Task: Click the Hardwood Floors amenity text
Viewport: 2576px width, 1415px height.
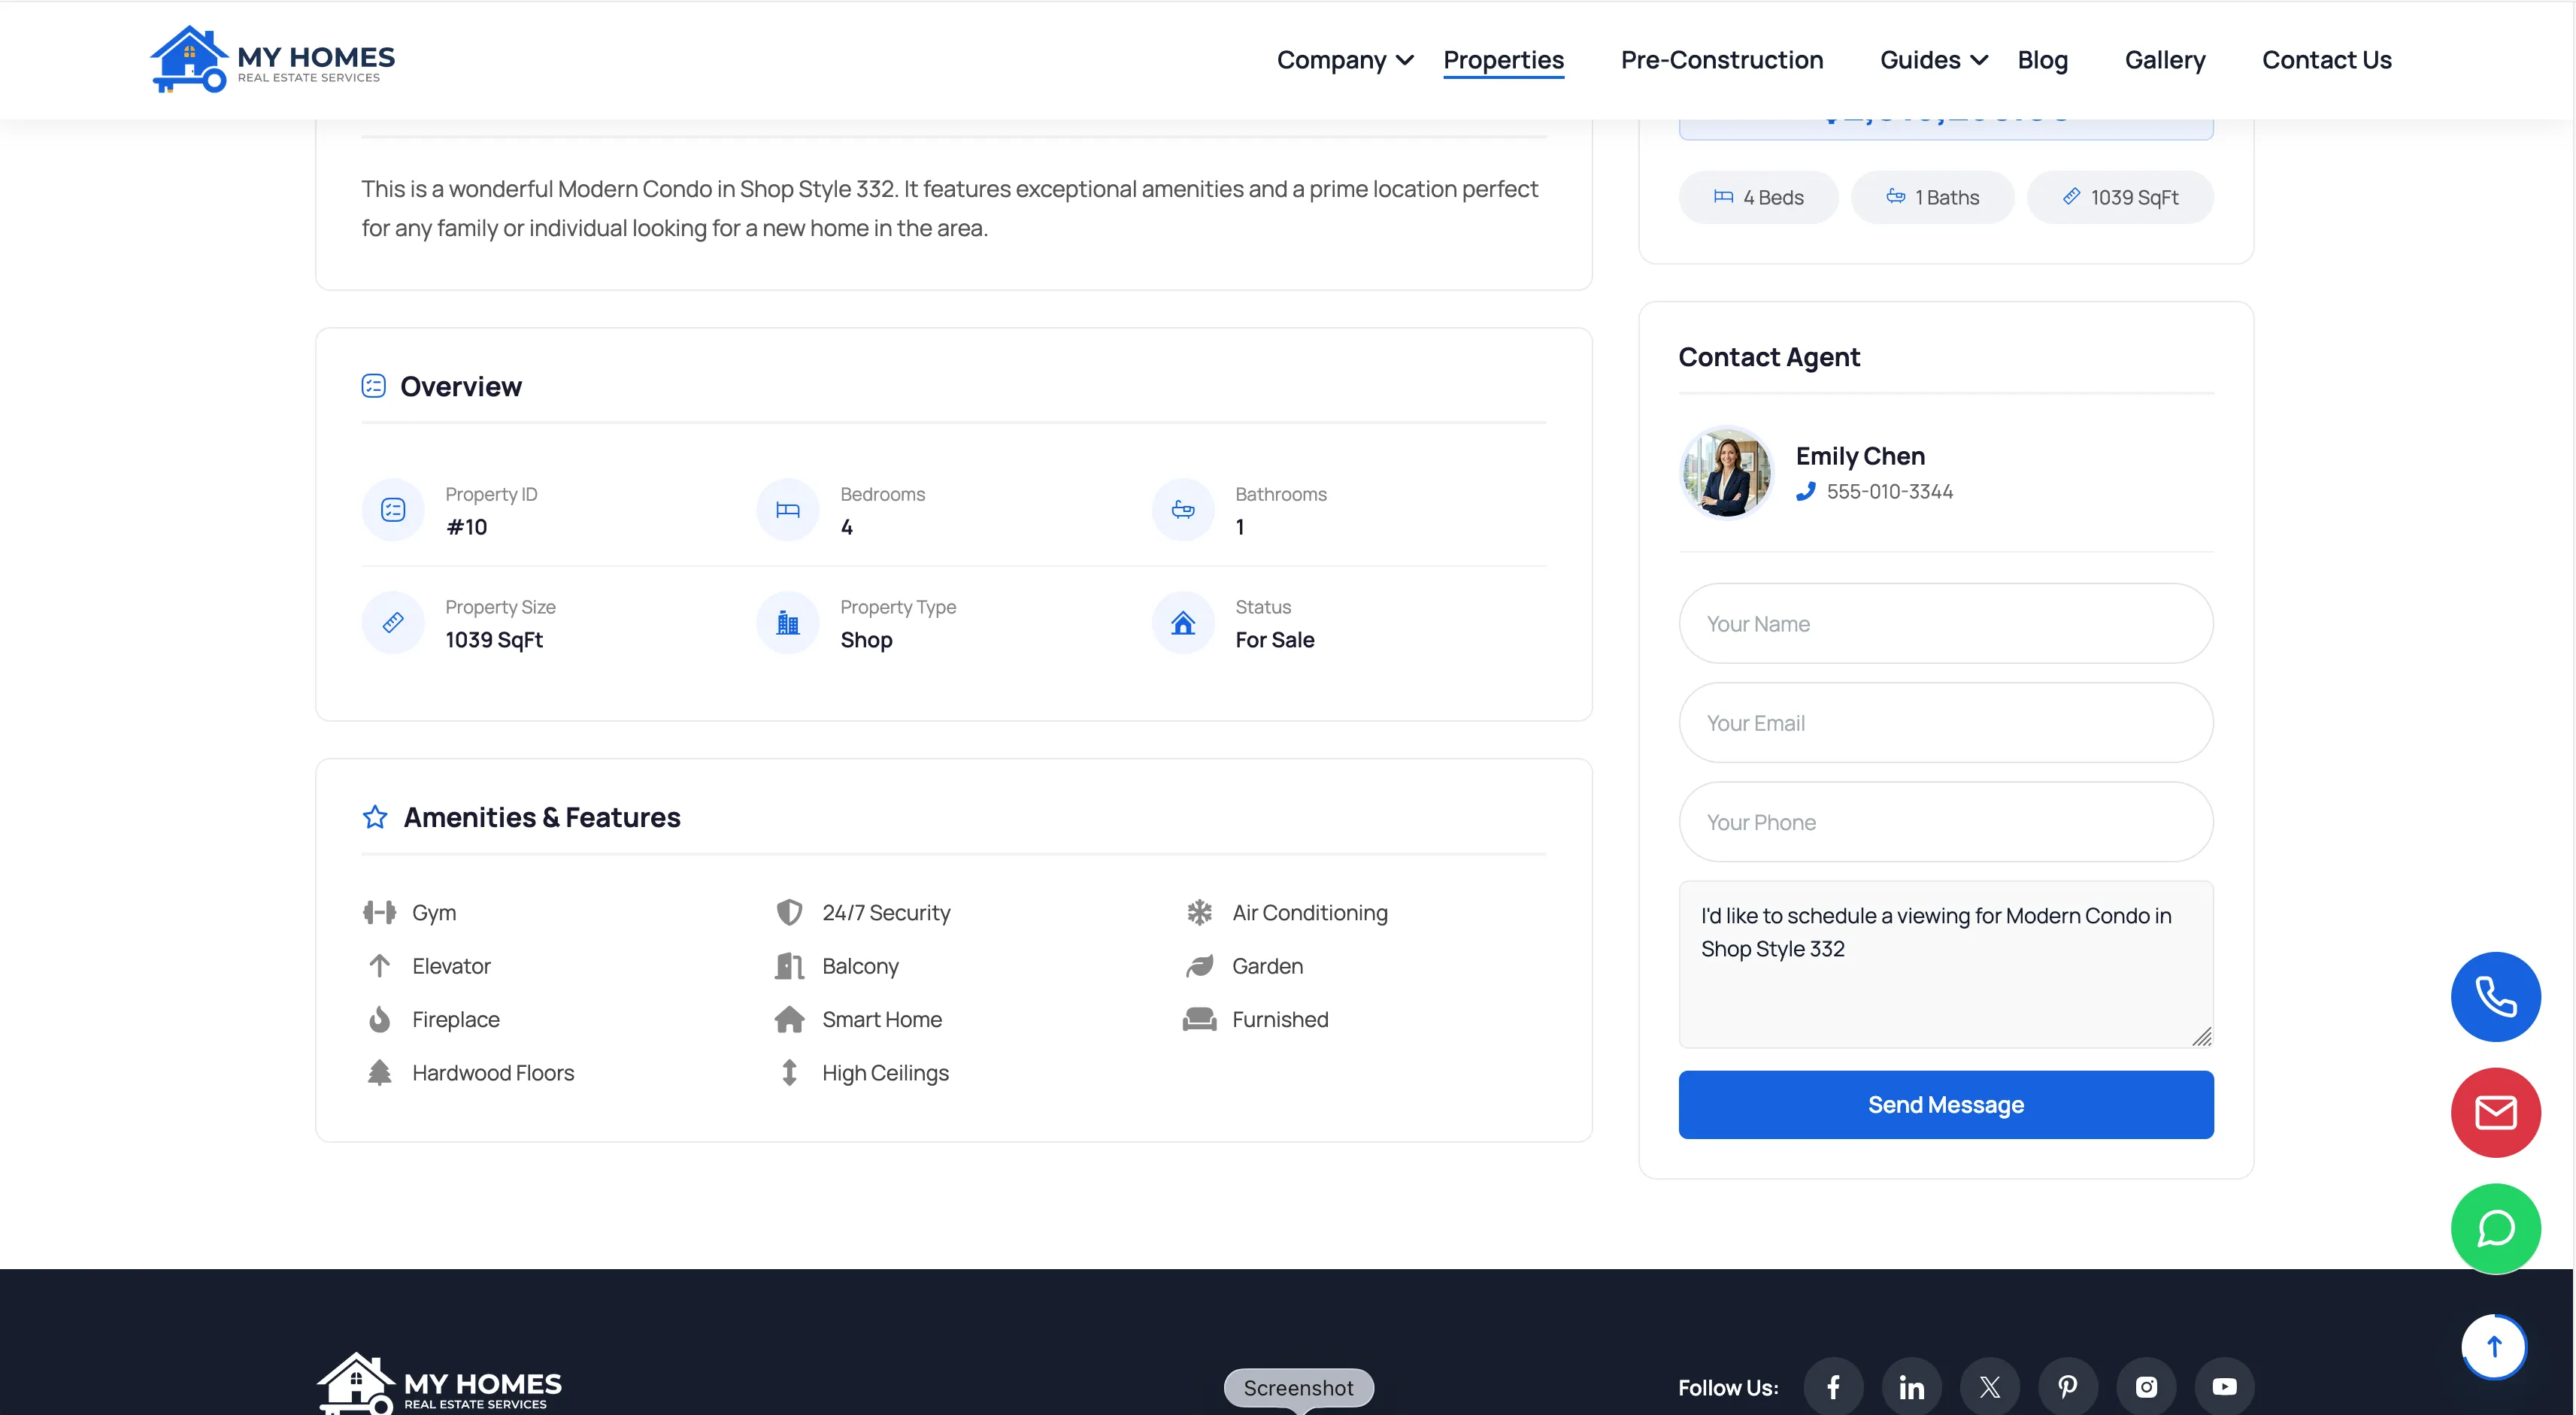Action: (493, 1073)
